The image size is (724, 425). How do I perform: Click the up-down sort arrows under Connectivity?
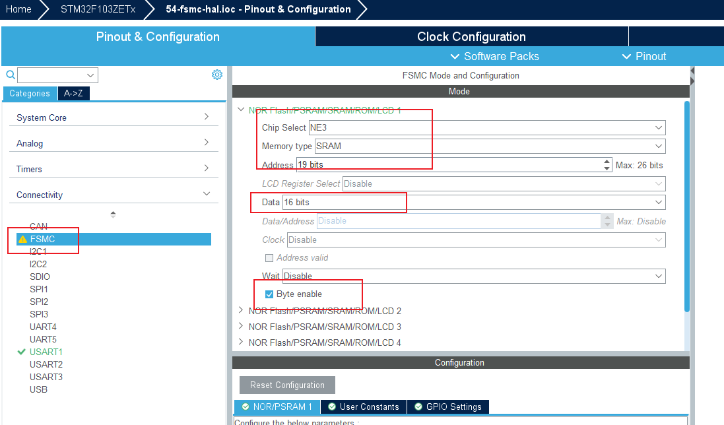click(113, 214)
